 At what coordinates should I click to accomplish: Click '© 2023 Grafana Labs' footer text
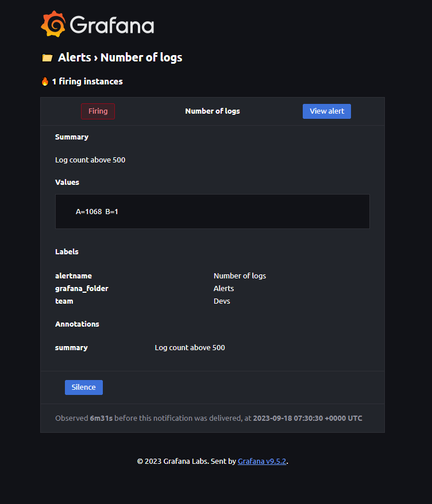click(x=173, y=462)
